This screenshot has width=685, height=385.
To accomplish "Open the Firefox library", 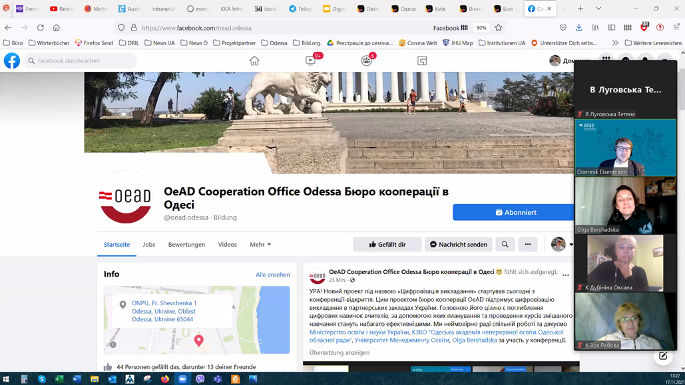I will (x=595, y=27).
